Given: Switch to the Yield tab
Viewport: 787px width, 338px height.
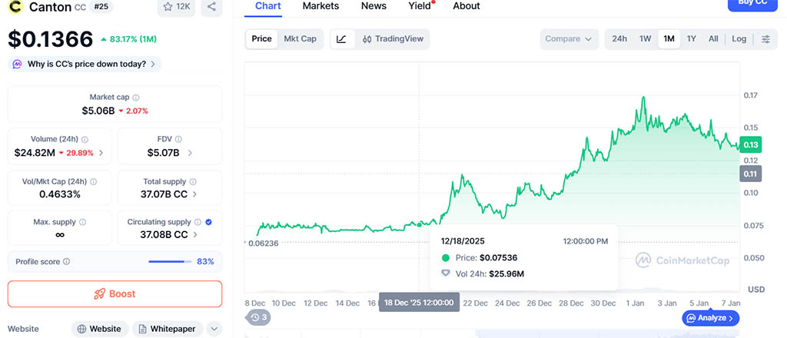Looking at the screenshot, I should coord(420,6).
